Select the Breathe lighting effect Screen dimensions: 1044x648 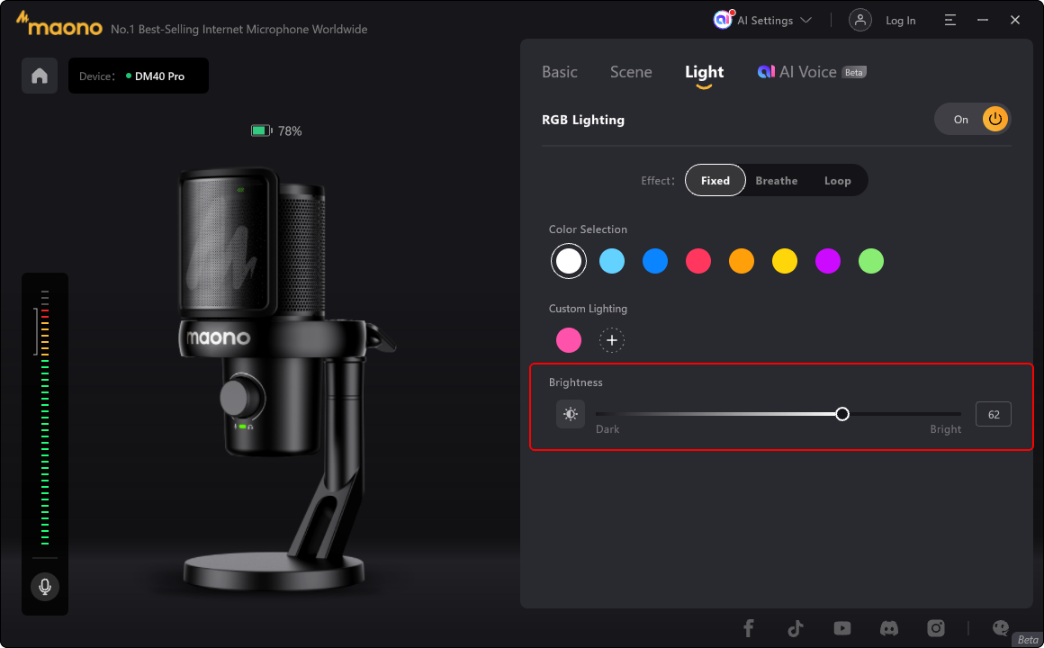point(777,181)
